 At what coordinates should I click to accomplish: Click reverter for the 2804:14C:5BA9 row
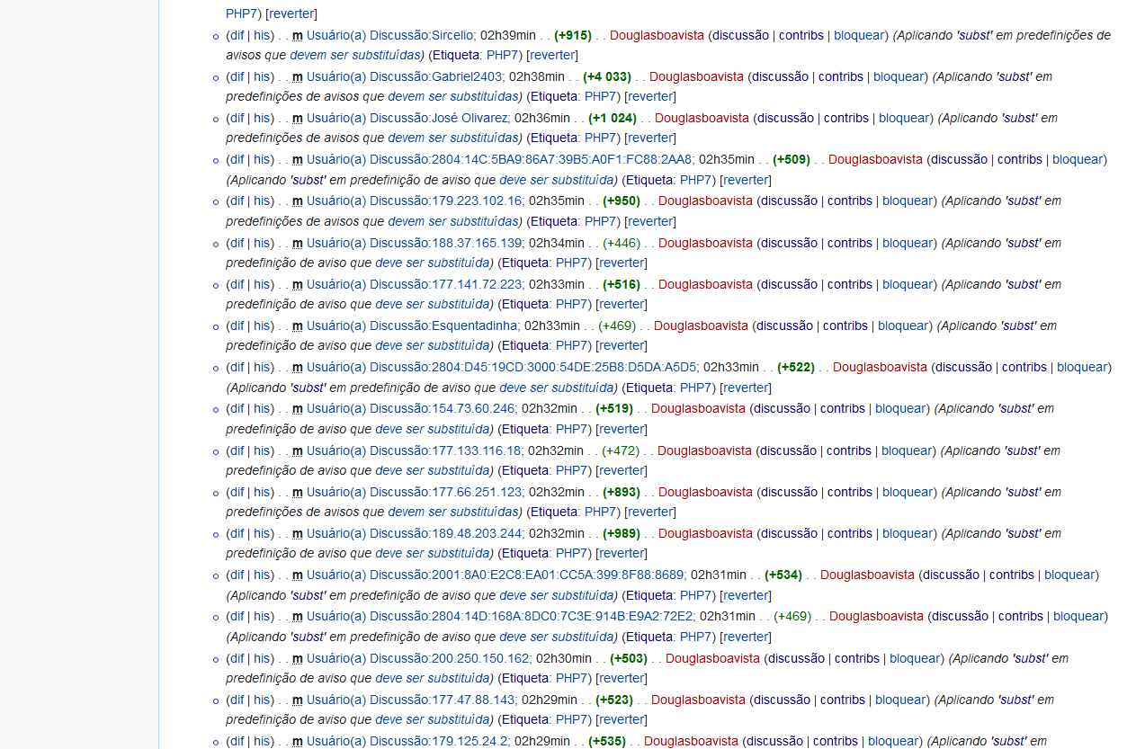(746, 180)
